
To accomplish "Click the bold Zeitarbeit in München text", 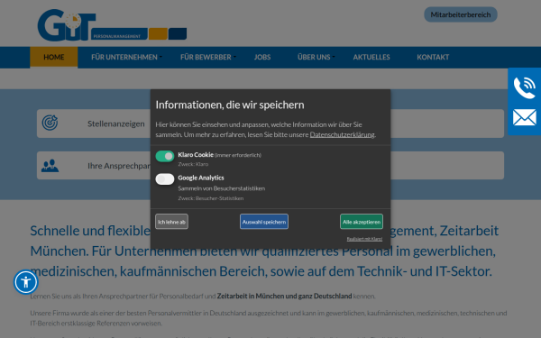I will tap(284, 296).
